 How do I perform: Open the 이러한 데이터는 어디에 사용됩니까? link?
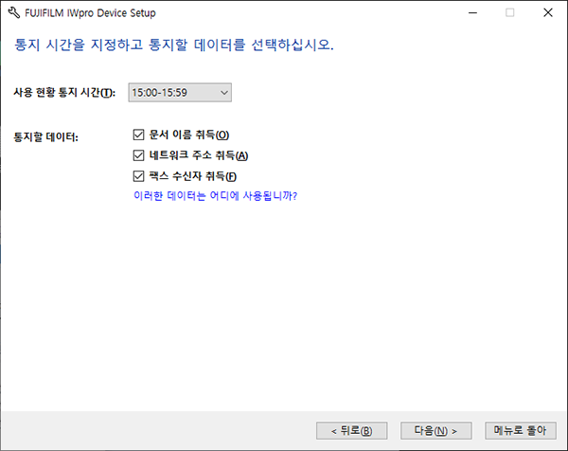click(x=216, y=196)
